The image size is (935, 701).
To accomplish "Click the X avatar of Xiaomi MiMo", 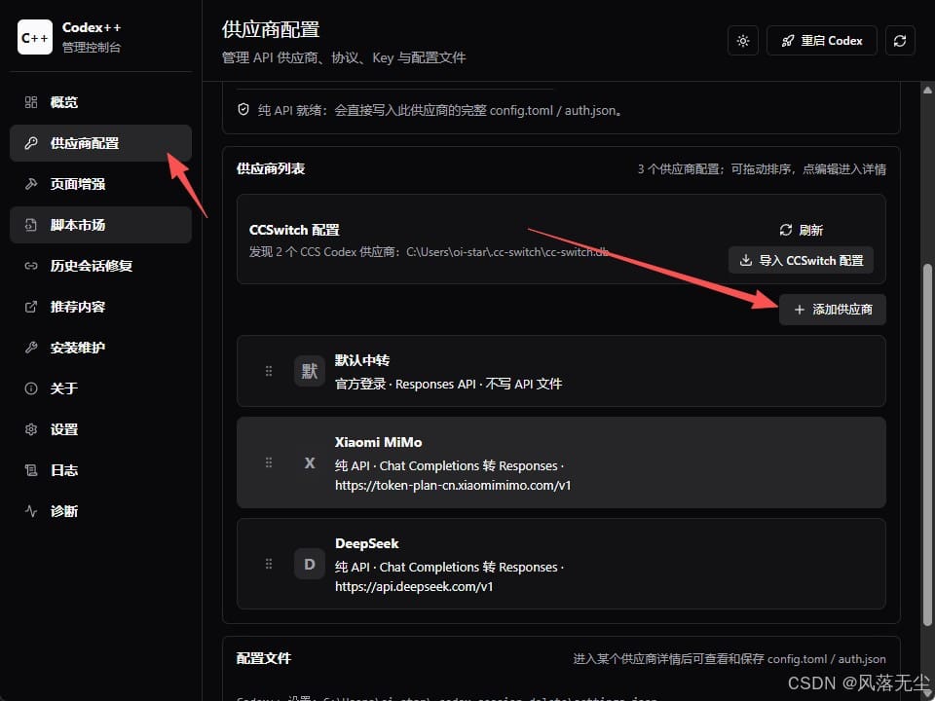I will (310, 462).
